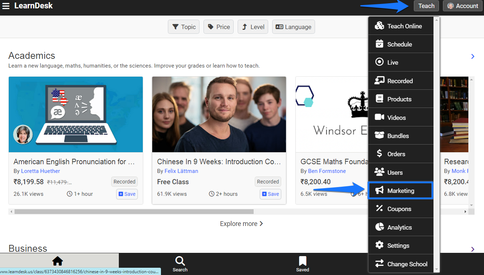Open the hamburger menu icon
484x275 pixels.
click(x=6, y=6)
